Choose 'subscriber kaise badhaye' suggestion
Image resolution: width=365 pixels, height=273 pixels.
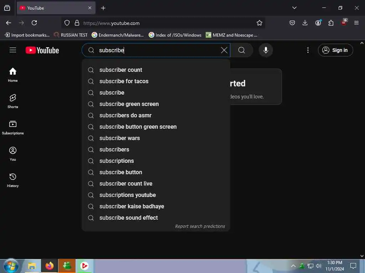156,207
